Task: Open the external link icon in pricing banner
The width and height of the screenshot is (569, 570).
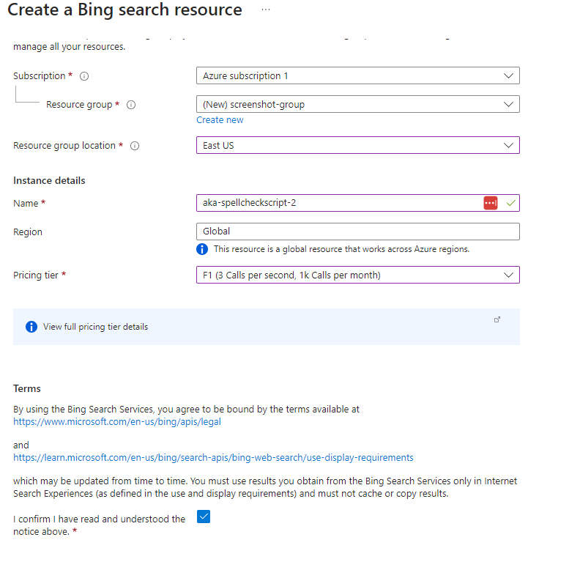Action: [x=497, y=319]
